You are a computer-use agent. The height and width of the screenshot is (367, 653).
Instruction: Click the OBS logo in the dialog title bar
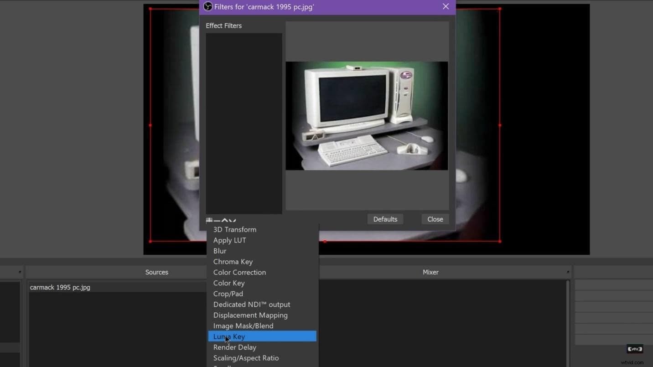208,6
